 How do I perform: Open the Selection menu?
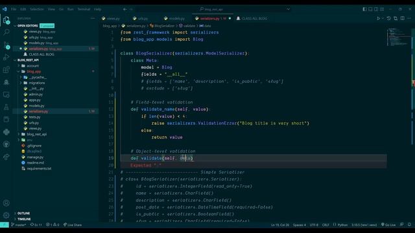coord(37,9)
